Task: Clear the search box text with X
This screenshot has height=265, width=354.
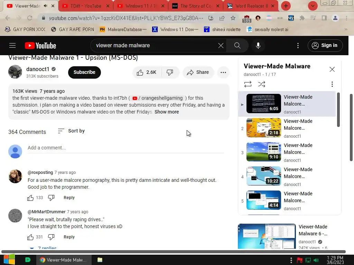Action: pyautogui.click(x=221, y=46)
